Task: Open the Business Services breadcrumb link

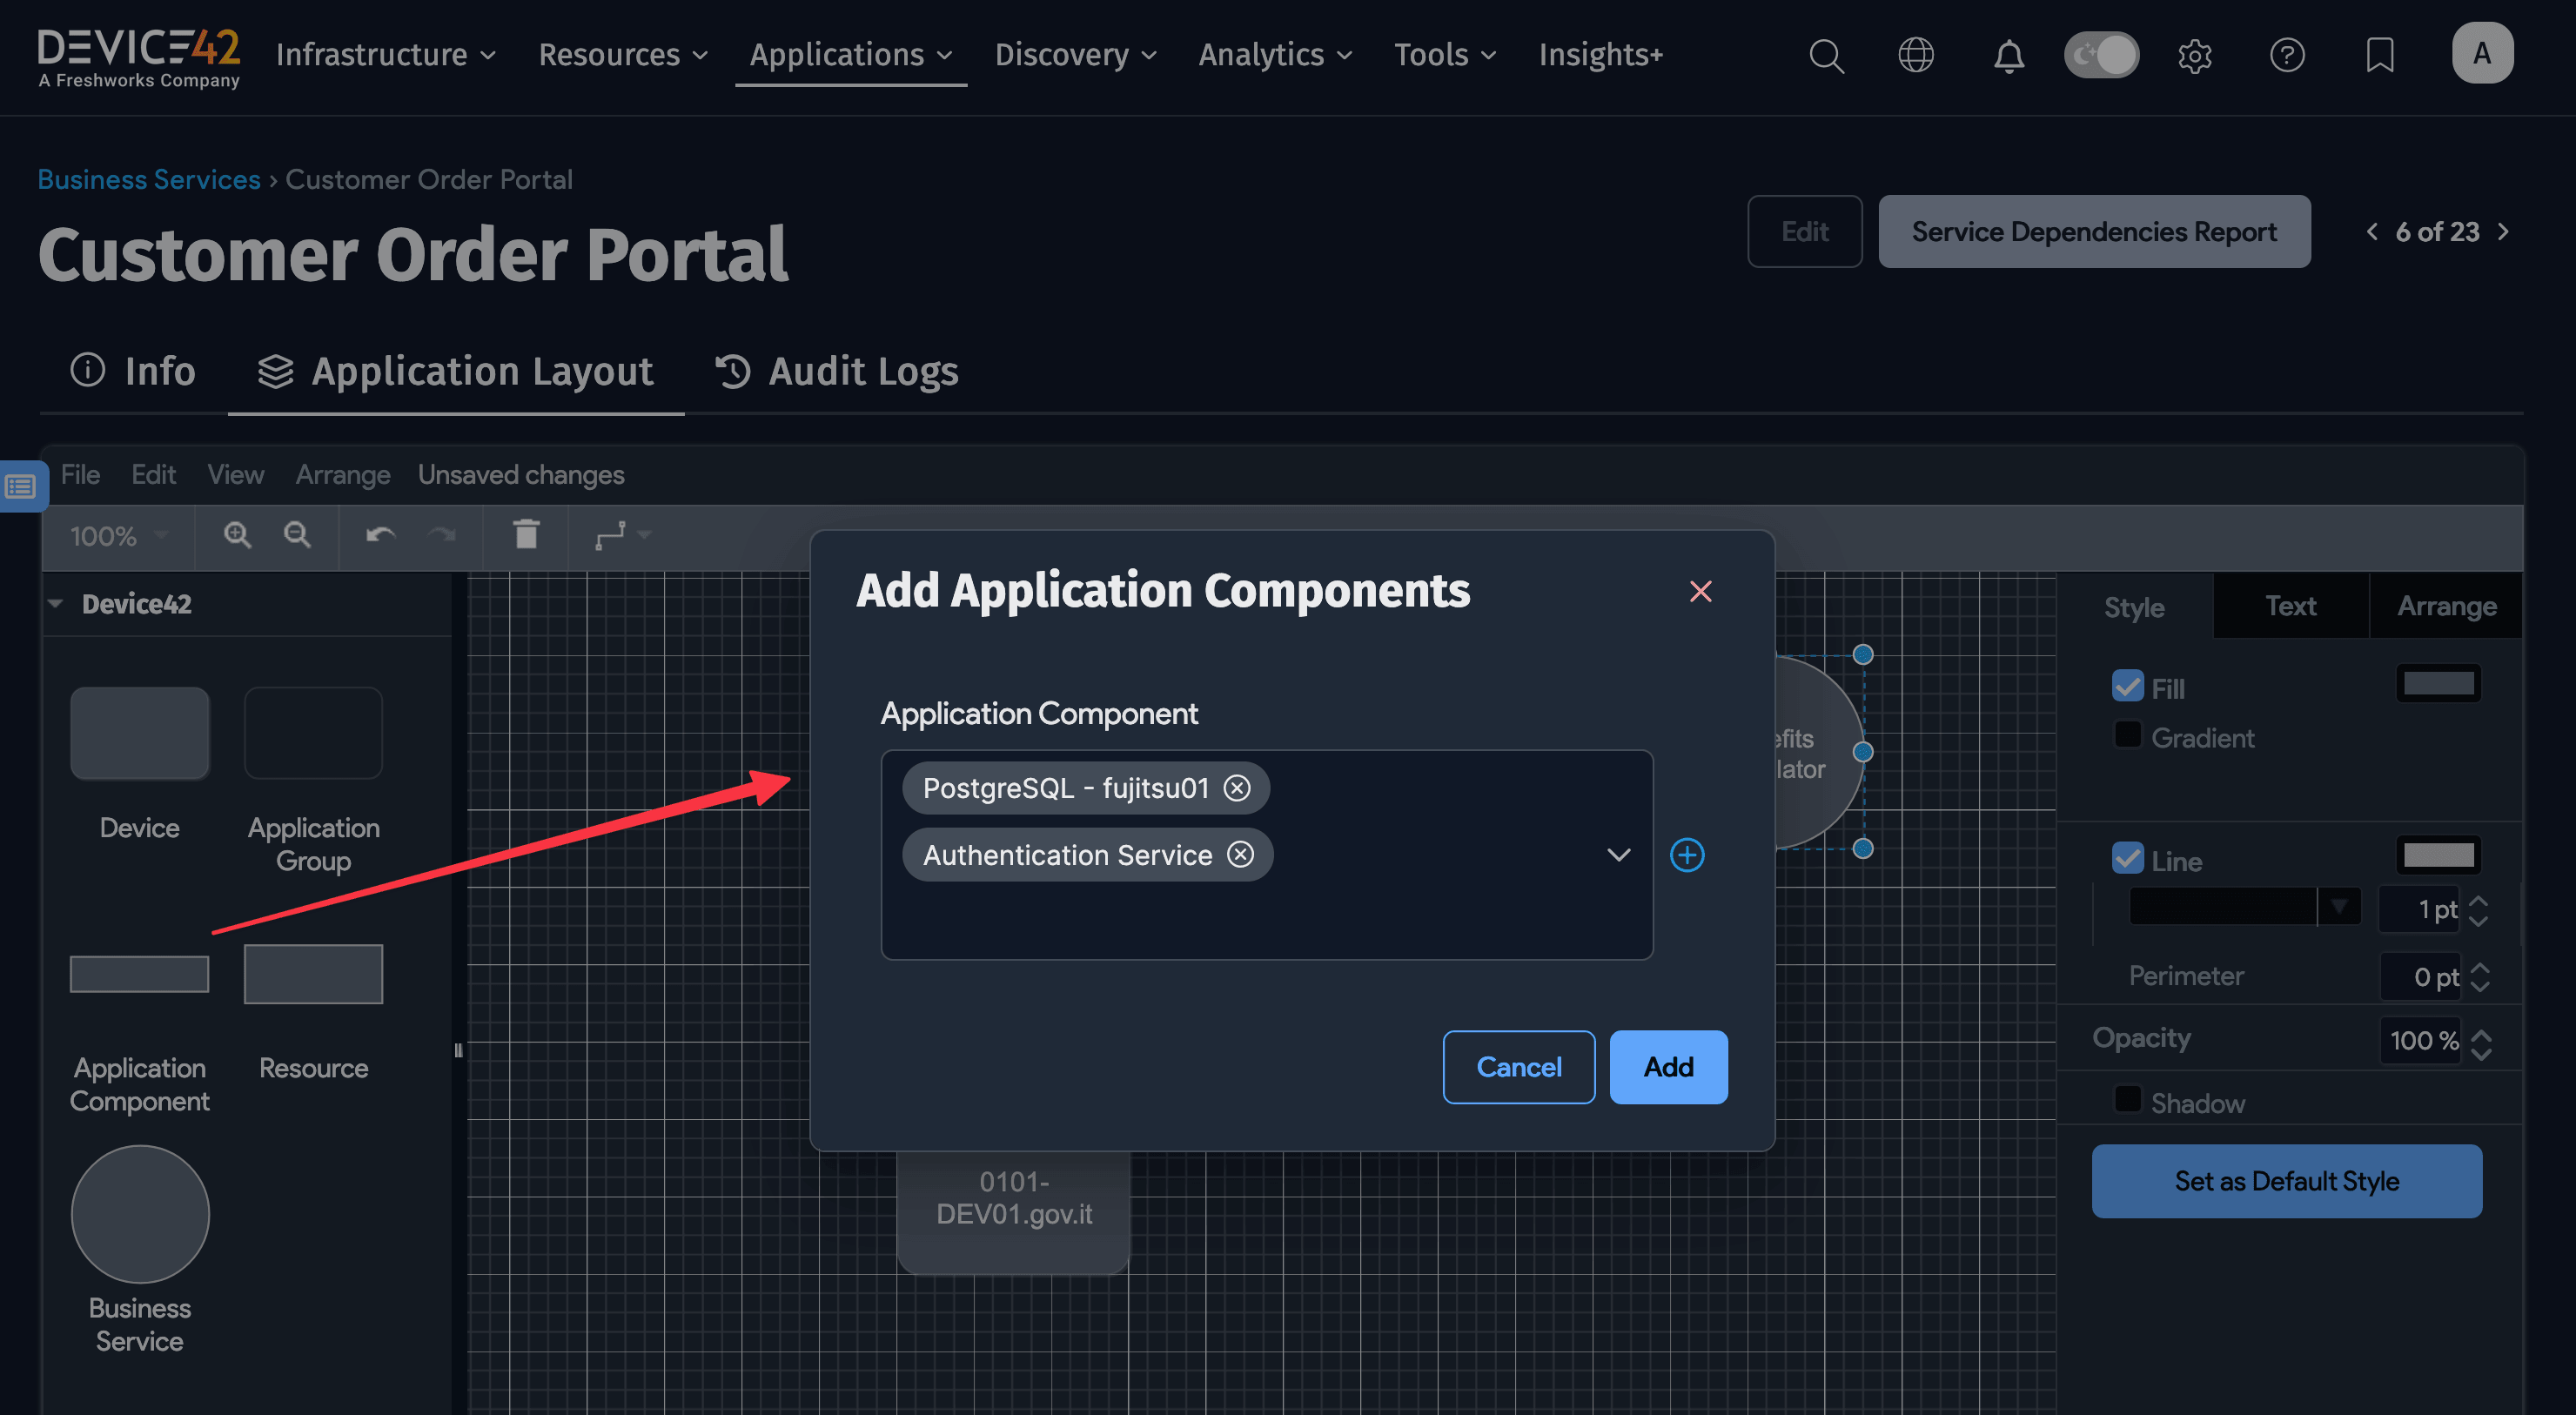Action: click(x=148, y=179)
